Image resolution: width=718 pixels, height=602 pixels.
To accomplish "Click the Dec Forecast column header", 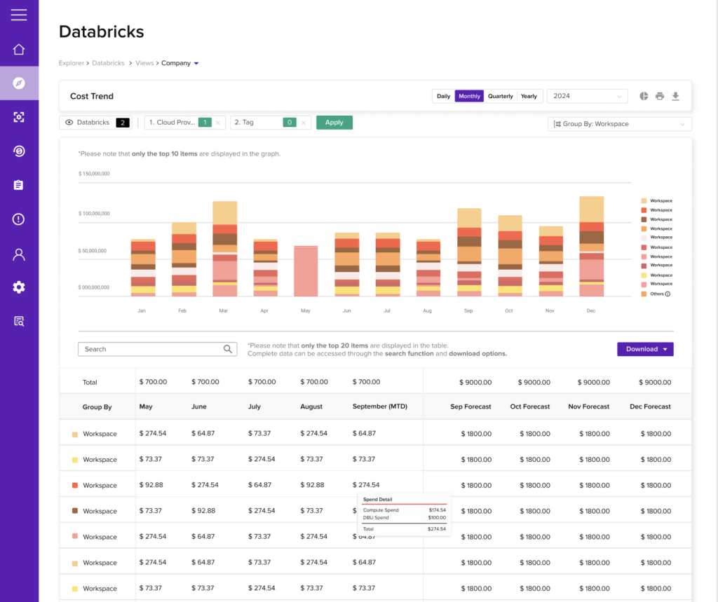I will tap(650, 406).
